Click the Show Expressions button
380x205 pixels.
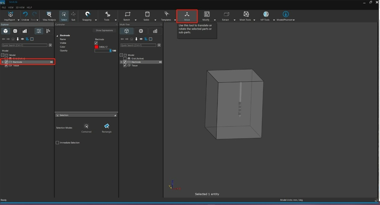click(104, 31)
